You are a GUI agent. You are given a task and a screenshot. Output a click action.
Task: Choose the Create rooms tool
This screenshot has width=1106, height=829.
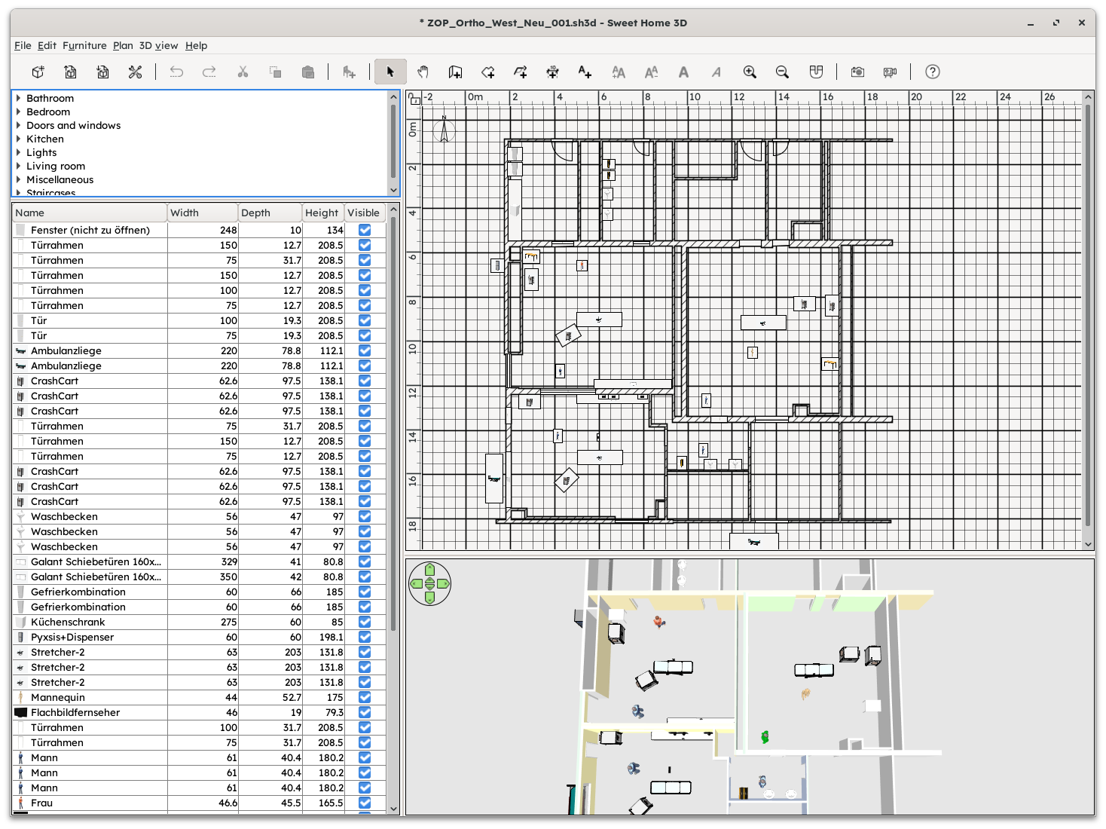coord(487,72)
